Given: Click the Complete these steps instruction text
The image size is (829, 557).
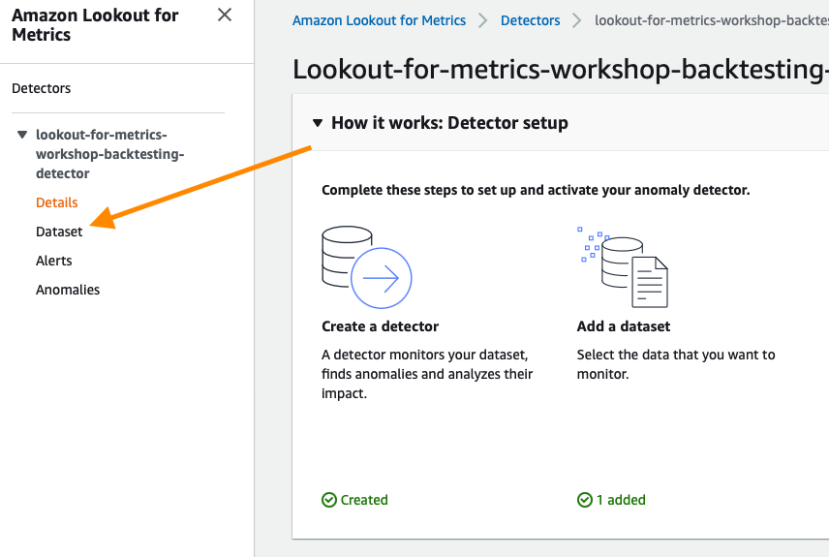Looking at the screenshot, I should [x=536, y=190].
